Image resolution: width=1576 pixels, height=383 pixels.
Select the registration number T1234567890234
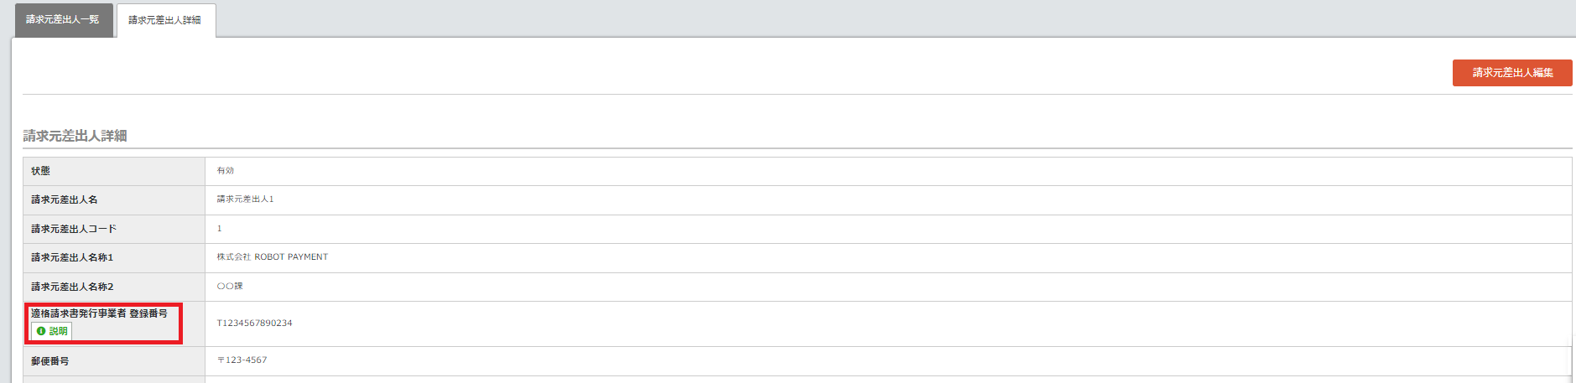255,323
